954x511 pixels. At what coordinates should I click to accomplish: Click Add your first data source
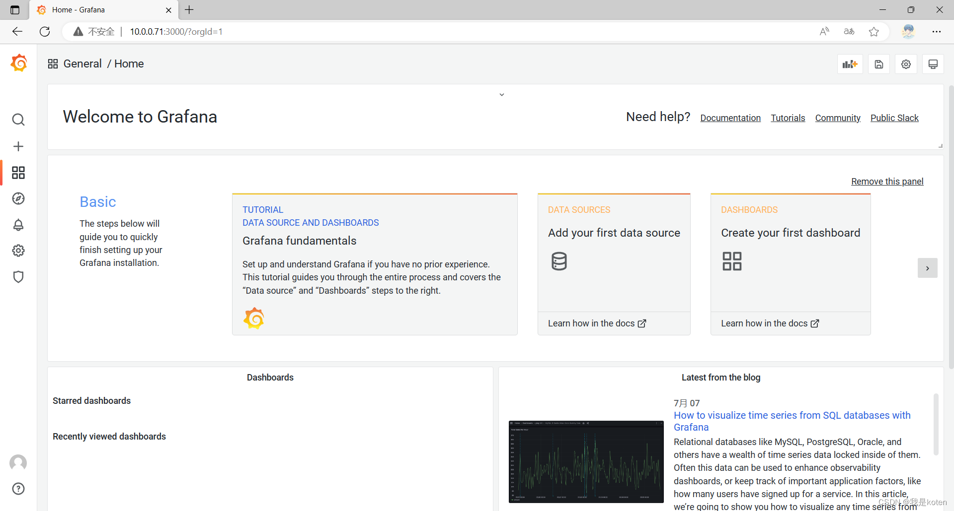614,233
